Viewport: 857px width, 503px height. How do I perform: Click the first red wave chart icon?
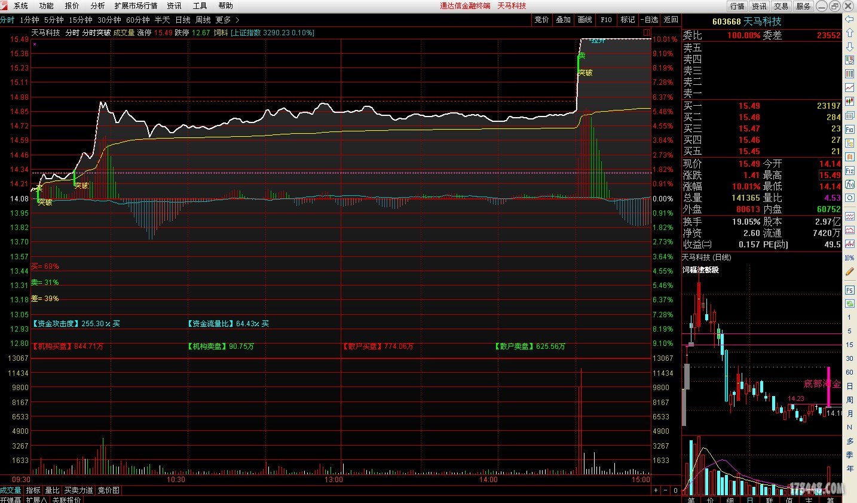[849, 216]
